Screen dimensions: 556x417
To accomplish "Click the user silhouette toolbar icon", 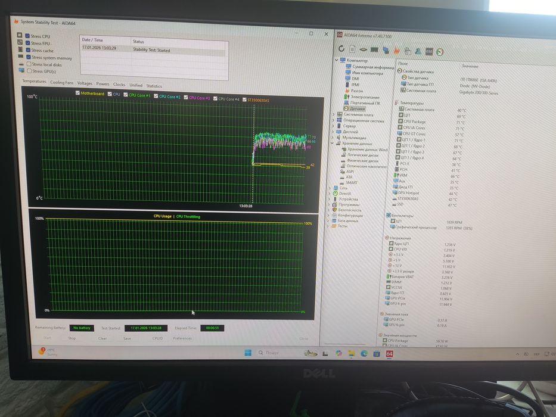I will pos(418,51).
